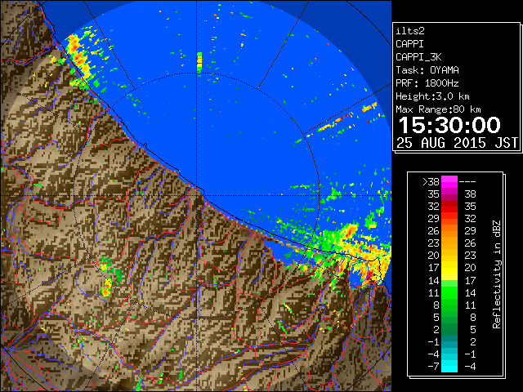523x392 pixels.
Task: Pick the cyan -7 to -4 dBZ legend band
Action: (449, 366)
